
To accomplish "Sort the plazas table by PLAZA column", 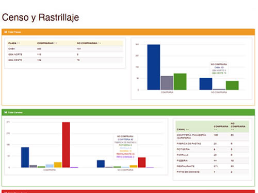I will point(14,43).
